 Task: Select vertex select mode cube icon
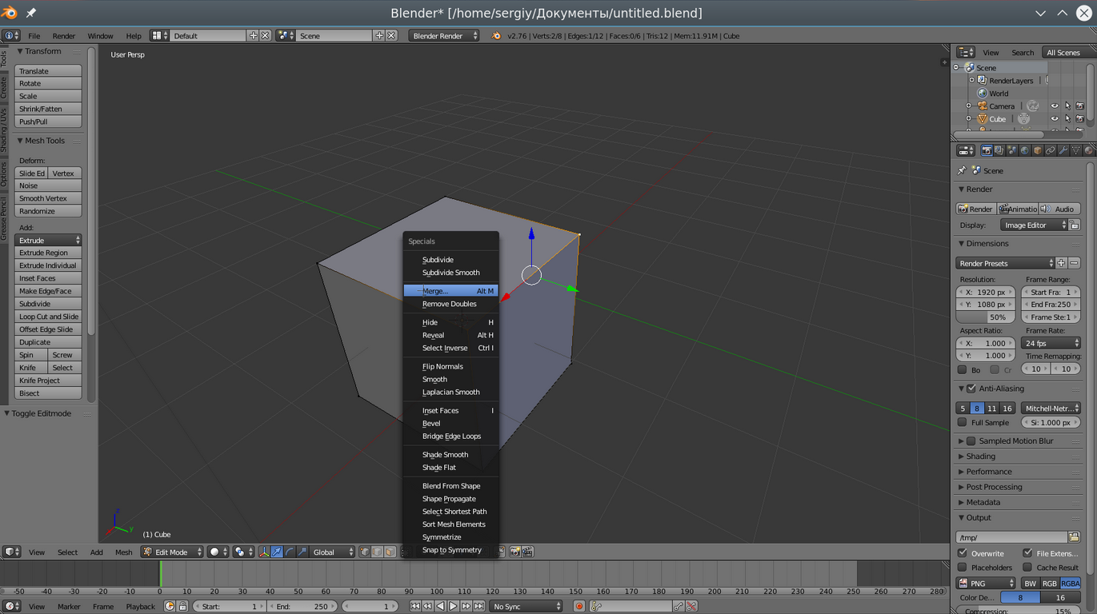pyautogui.click(x=365, y=552)
